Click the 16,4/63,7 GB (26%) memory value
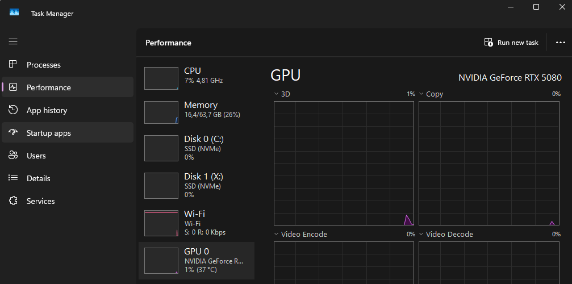 pyautogui.click(x=212, y=115)
